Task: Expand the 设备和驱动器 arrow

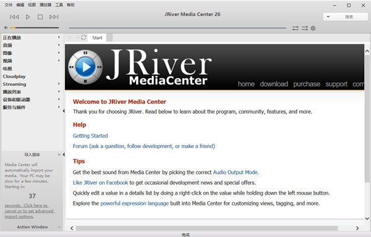Action: [59, 99]
